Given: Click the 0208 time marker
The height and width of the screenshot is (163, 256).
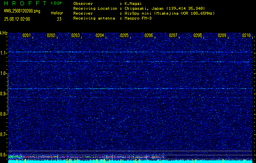Looking at the screenshot, I should point(197,35).
